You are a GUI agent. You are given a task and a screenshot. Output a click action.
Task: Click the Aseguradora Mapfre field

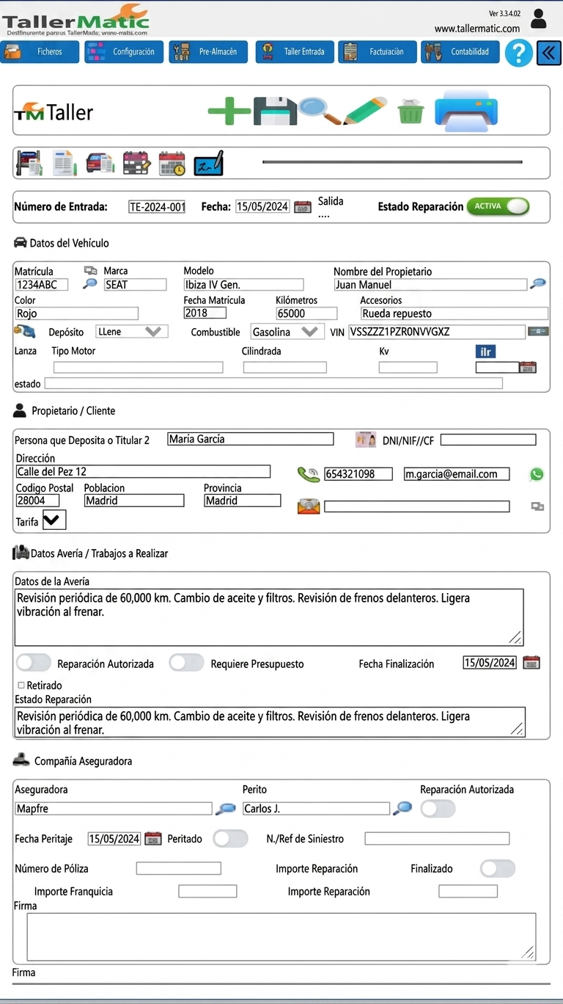[114, 809]
